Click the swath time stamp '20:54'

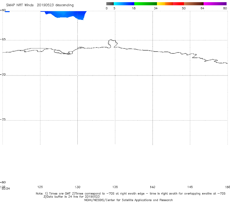pos(6,189)
